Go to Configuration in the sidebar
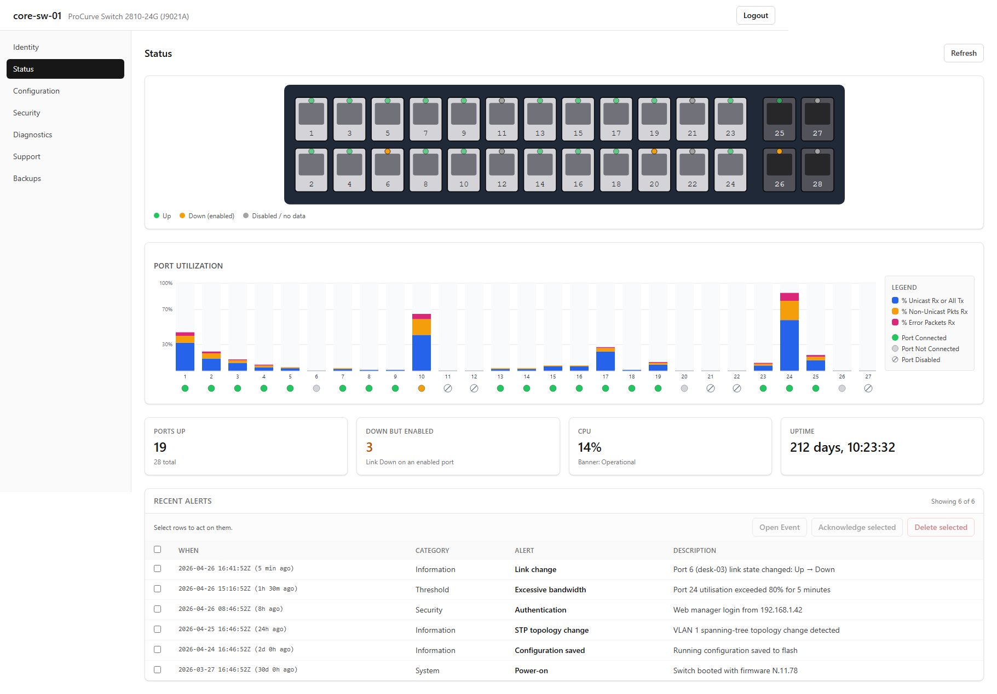The height and width of the screenshot is (694, 997). click(x=65, y=91)
